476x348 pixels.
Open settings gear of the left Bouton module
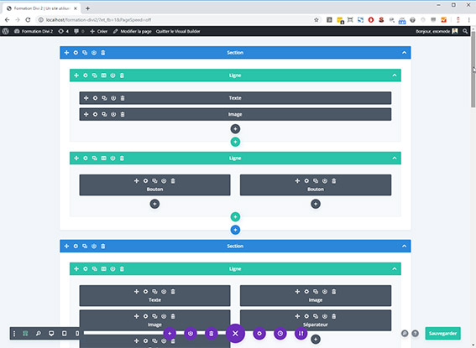point(145,180)
